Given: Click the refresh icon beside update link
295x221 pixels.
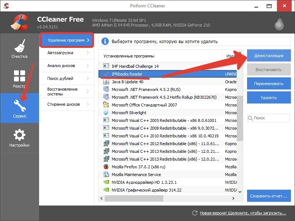Looking at the screenshot, I should pos(195,213).
